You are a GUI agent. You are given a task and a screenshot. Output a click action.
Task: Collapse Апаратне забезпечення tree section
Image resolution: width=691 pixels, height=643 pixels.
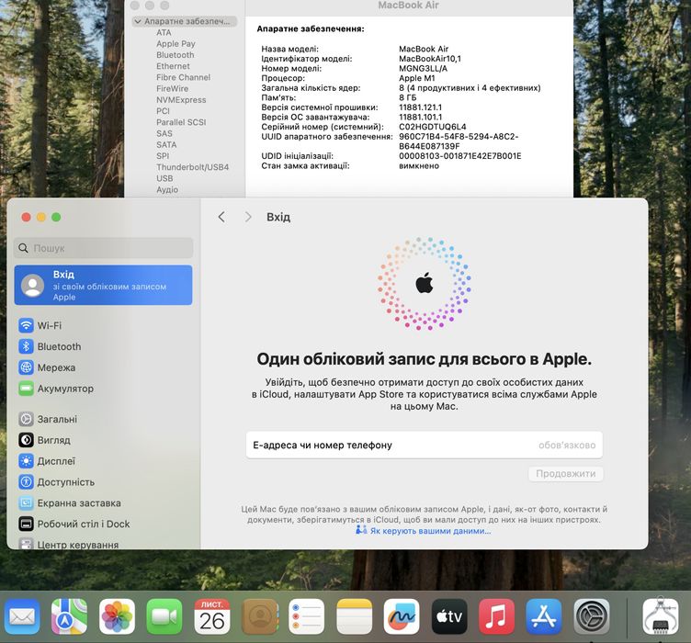(138, 21)
